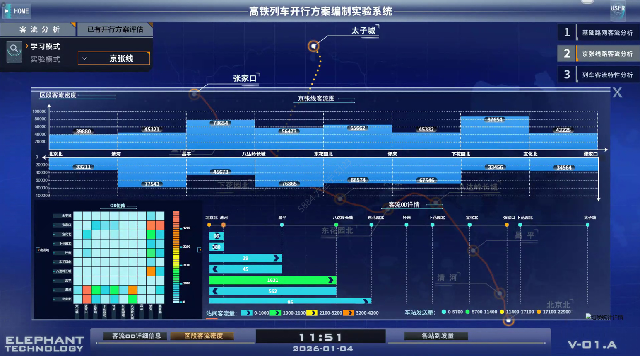
Task: Select 学习模式 mode option
Action: tap(45, 46)
